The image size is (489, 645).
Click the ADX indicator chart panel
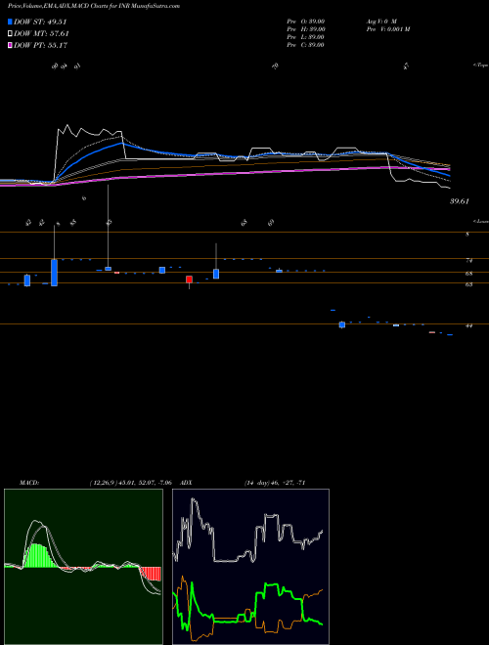[x=250, y=567]
